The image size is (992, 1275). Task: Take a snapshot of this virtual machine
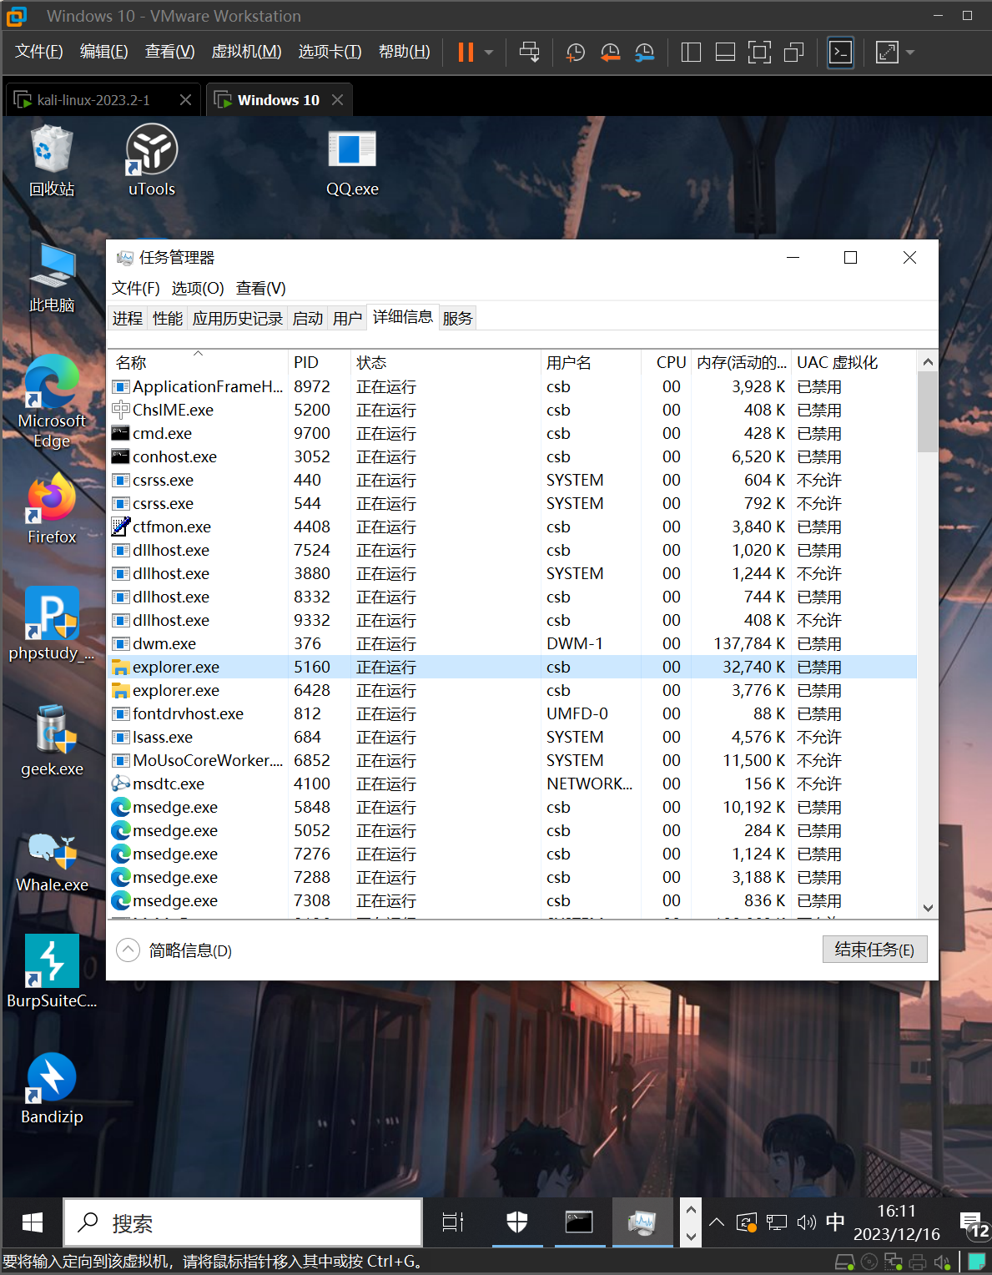coord(576,52)
